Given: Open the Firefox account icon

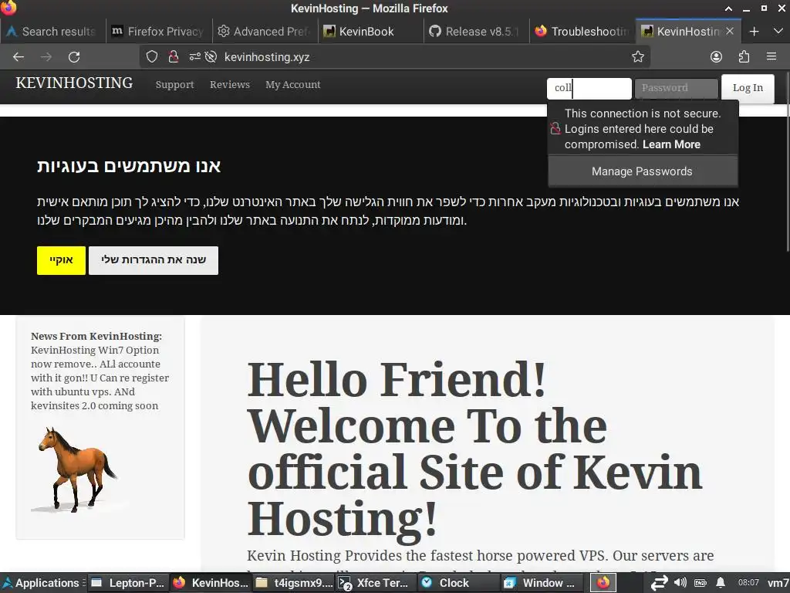Looking at the screenshot, I should 716,57.
